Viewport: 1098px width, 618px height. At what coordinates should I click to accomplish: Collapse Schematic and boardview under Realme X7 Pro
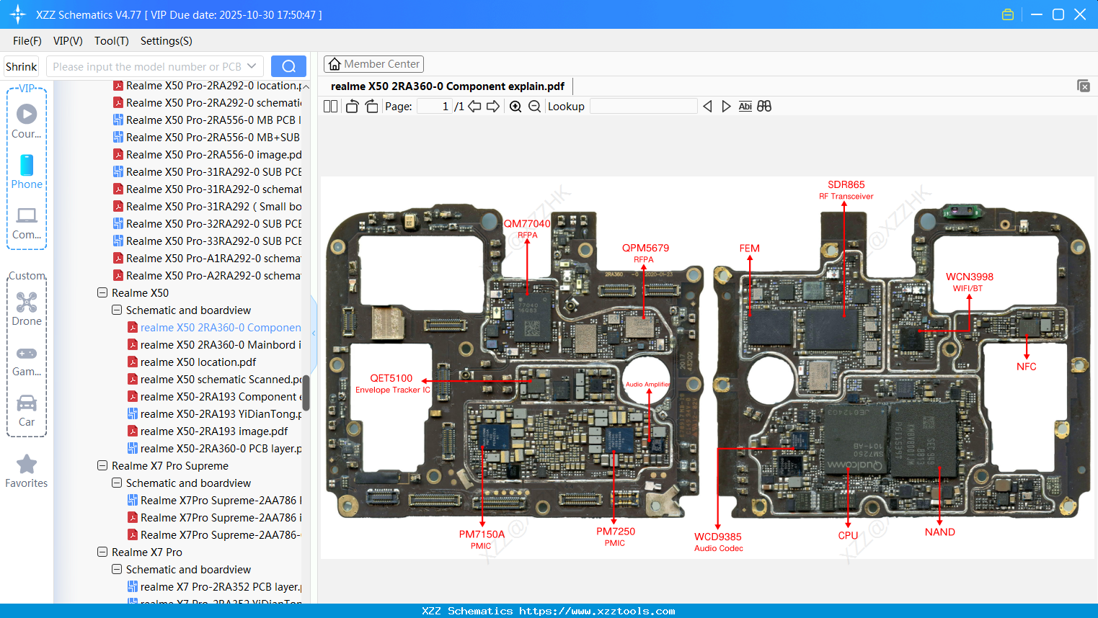tap(116, 569)
